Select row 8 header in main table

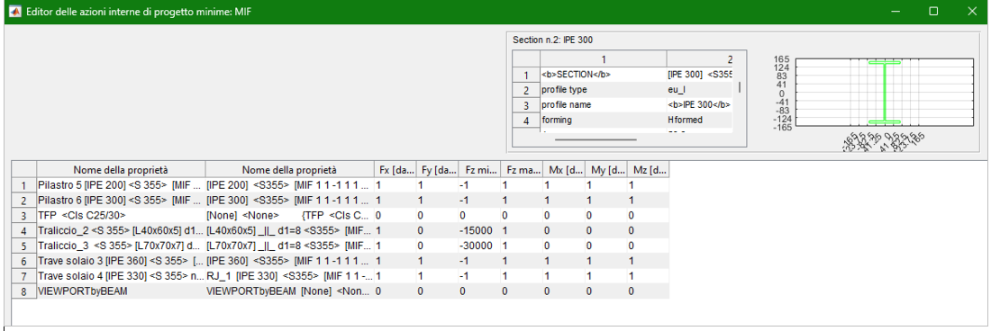pyautogui.click(x=24, y=291)
